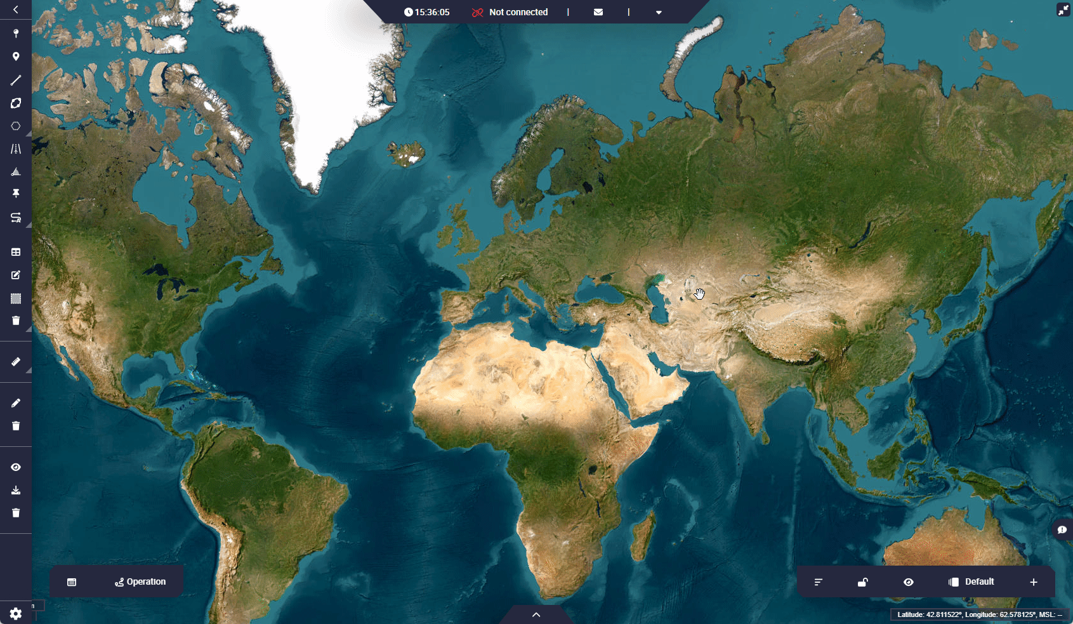Select the polygon area drawing tool

click(x=16, y=103)
